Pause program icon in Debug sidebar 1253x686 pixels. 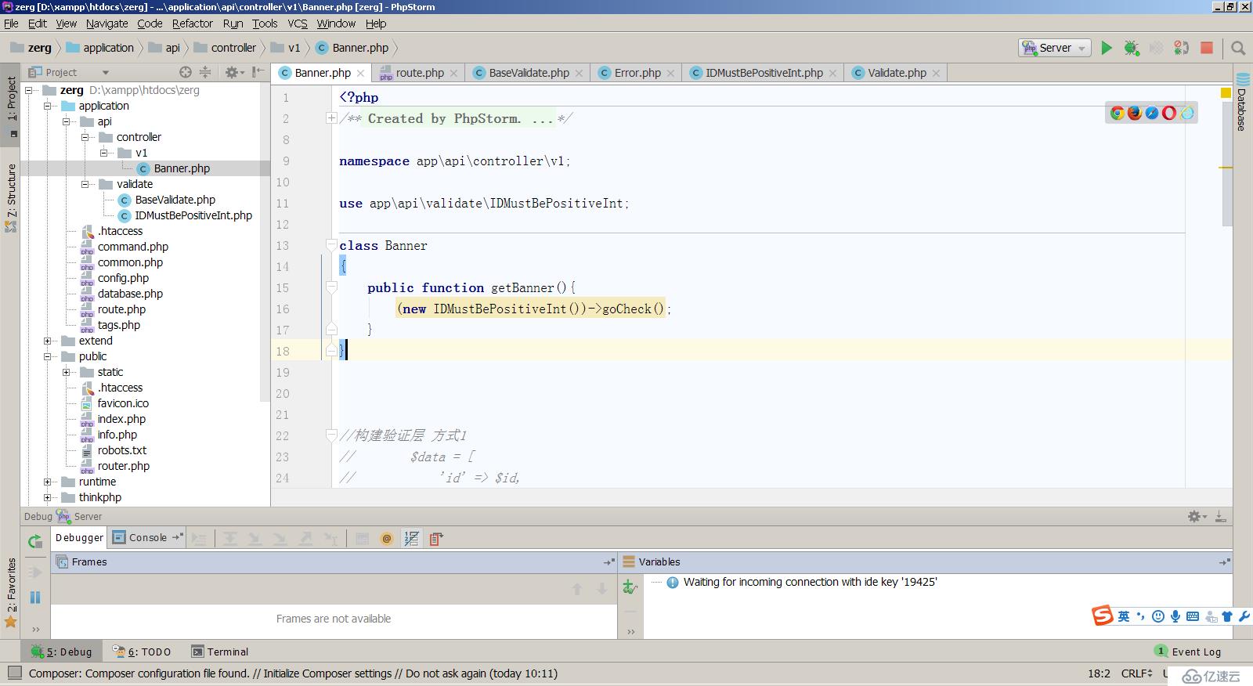(34, 598)
